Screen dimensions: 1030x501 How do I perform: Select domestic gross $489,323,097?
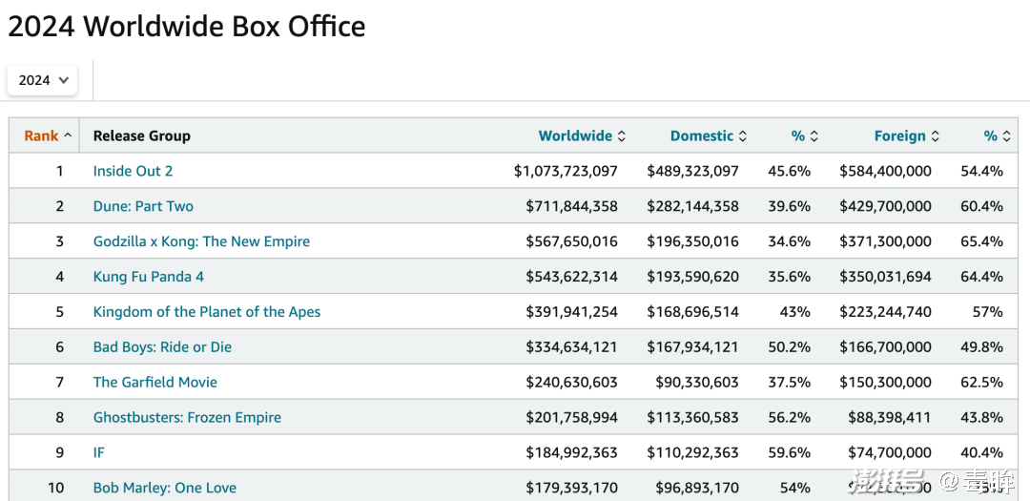[693, 171]
